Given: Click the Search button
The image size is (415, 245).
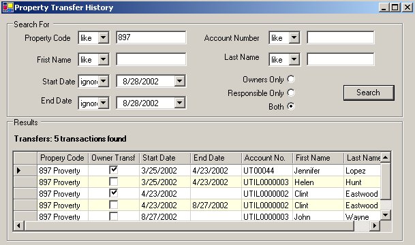Looking at the screenshot, I should [369, 93].
